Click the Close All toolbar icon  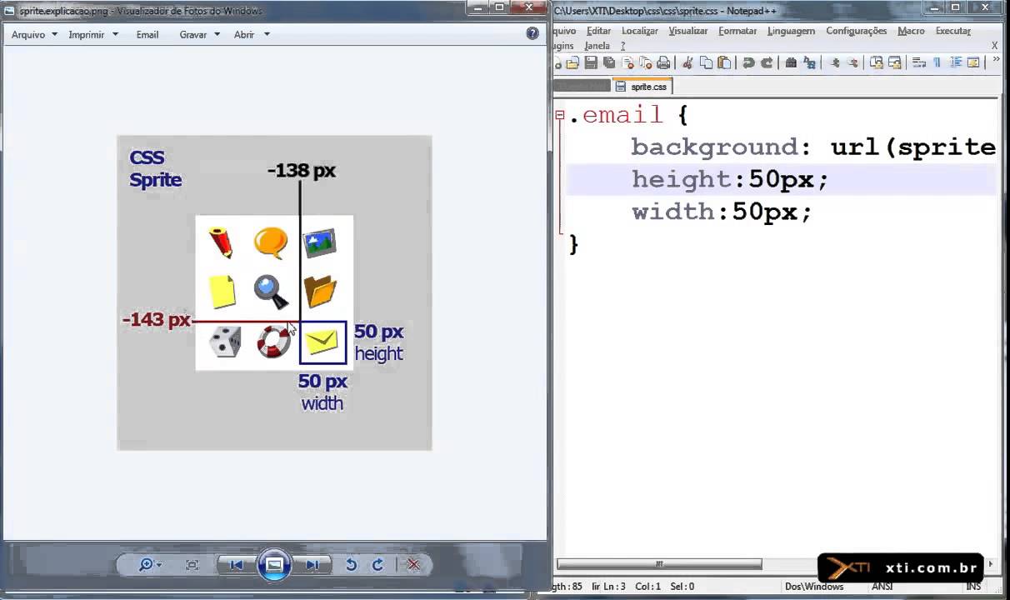[x=645, y=62]
